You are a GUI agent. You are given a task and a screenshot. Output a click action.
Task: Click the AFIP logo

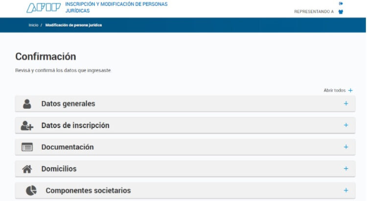coord(44,7)
